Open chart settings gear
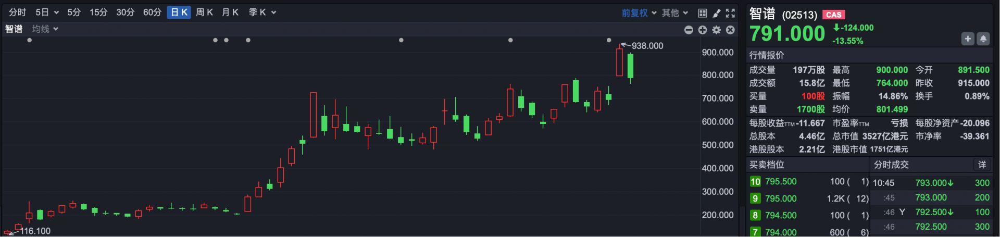 tap(717, 30)
